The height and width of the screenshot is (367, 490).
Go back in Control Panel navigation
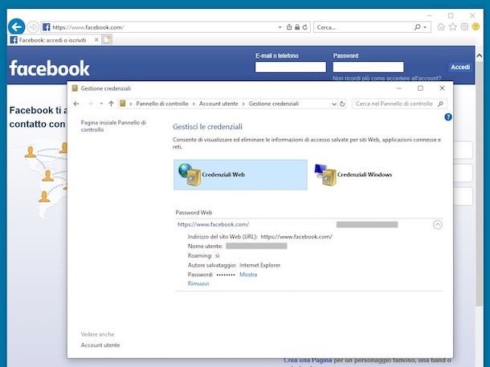(x=76, y=104)
